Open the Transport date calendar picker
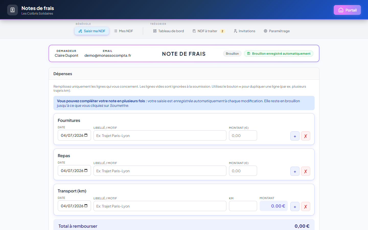This screenshot has height=230, width=368. 86,206
